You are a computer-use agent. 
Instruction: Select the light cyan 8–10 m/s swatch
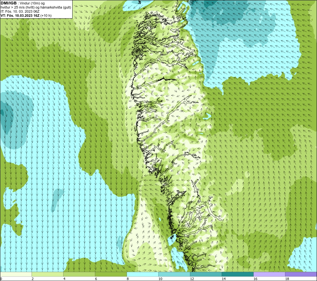pyautogui.click(x=143, y=274)
